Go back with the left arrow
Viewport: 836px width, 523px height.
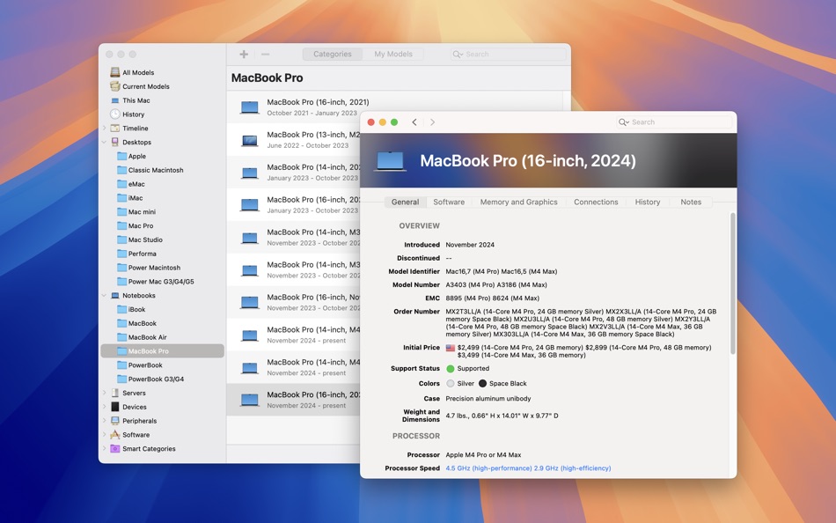pos(414,122)
